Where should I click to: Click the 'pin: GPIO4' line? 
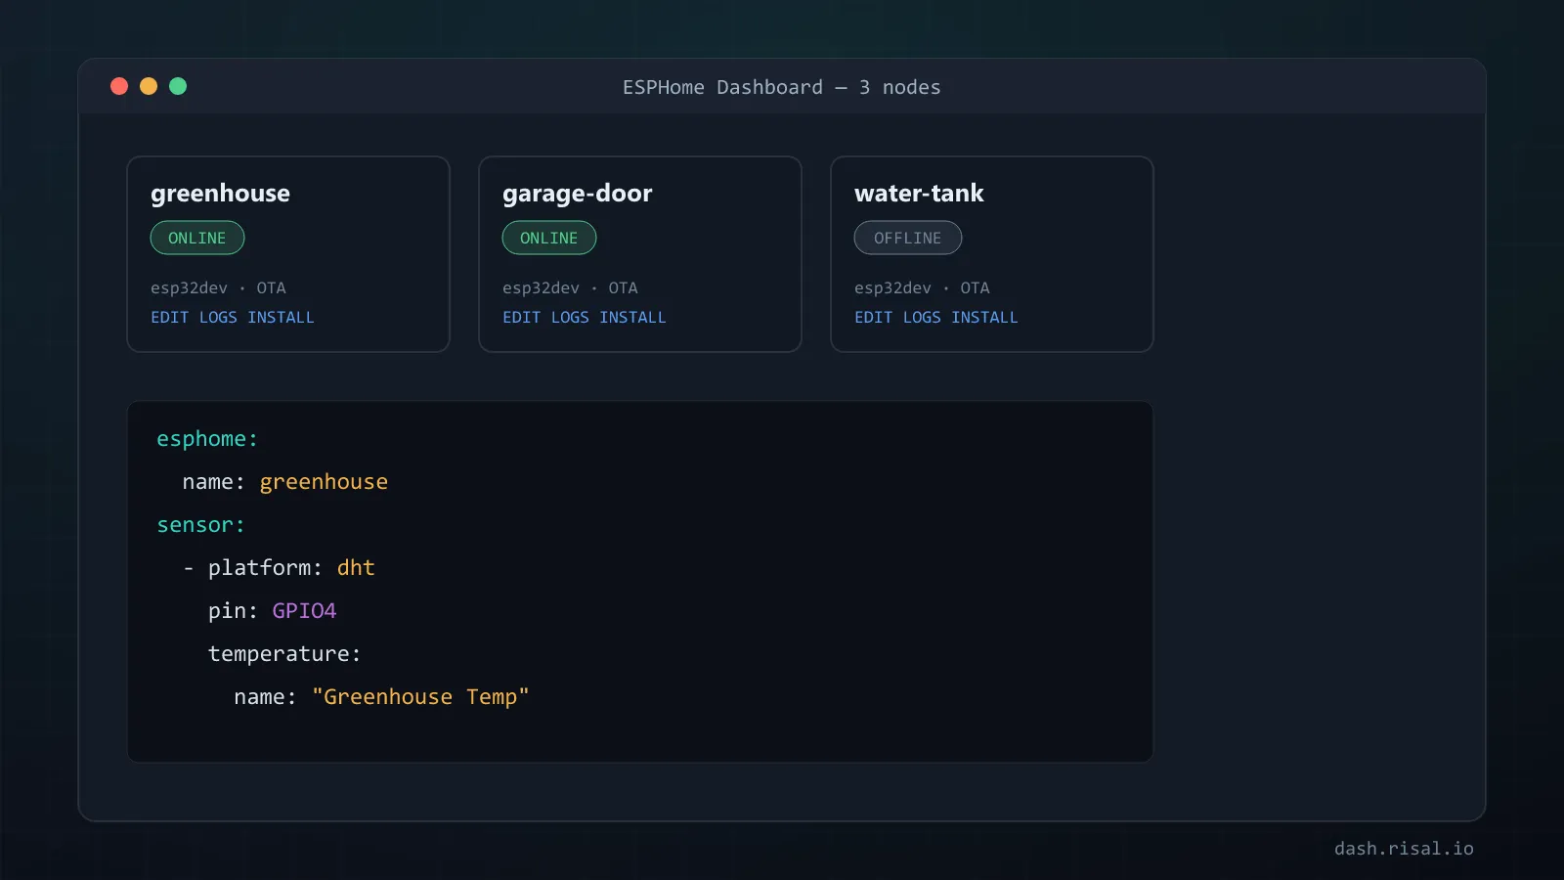coord(272,611)
